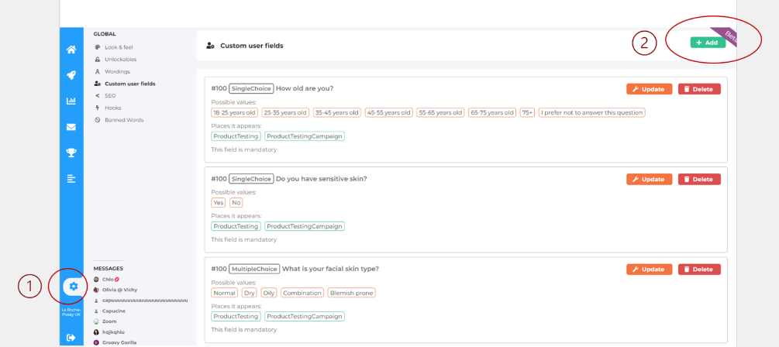Delete the 'Do you have sensitive skin?' field
This screenshot has width=779, height=347.
698,179
